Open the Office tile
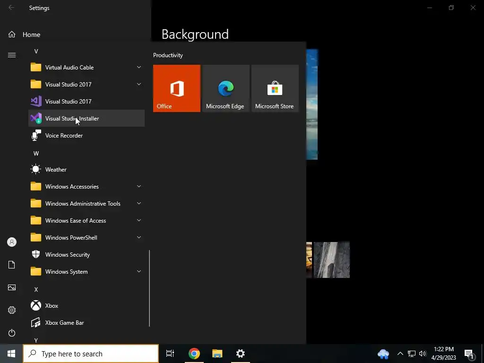This screenshot has height=363, width=484. (x=177, y=88)
